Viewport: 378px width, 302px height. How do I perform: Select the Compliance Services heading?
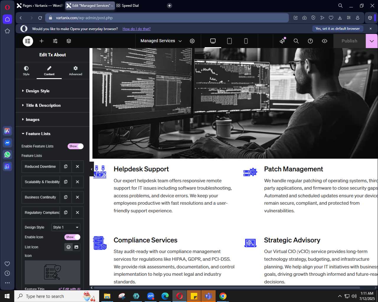(146, 240)
